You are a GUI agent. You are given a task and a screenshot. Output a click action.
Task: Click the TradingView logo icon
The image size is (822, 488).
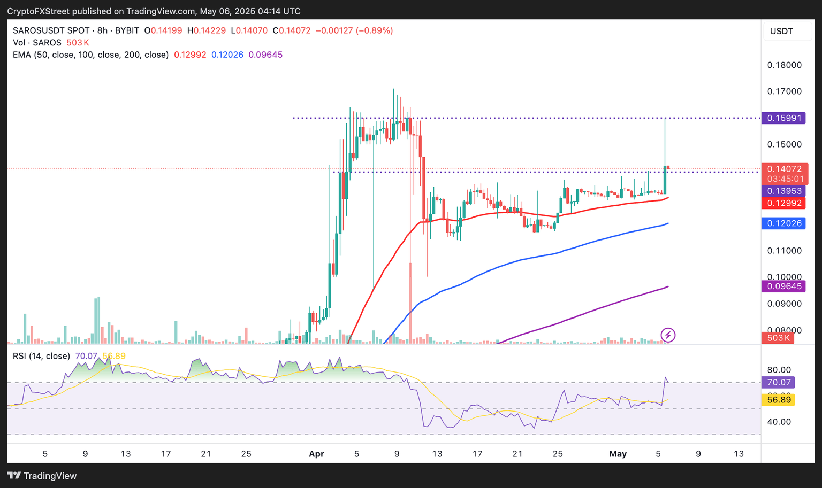[14, 476]
